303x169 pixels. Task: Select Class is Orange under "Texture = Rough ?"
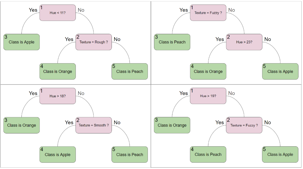(57, 71)
